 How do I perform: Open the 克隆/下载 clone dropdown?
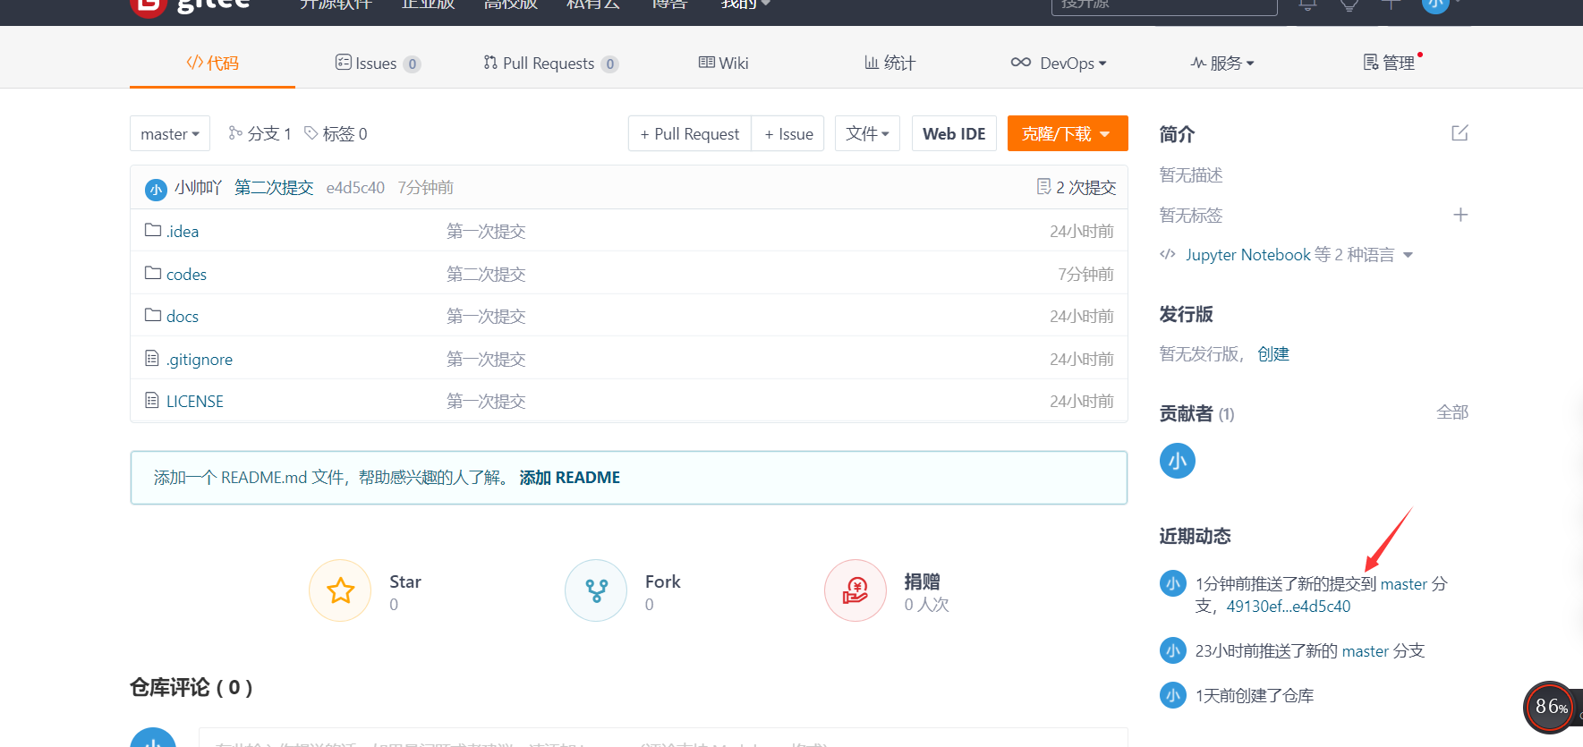point(1068,133)
